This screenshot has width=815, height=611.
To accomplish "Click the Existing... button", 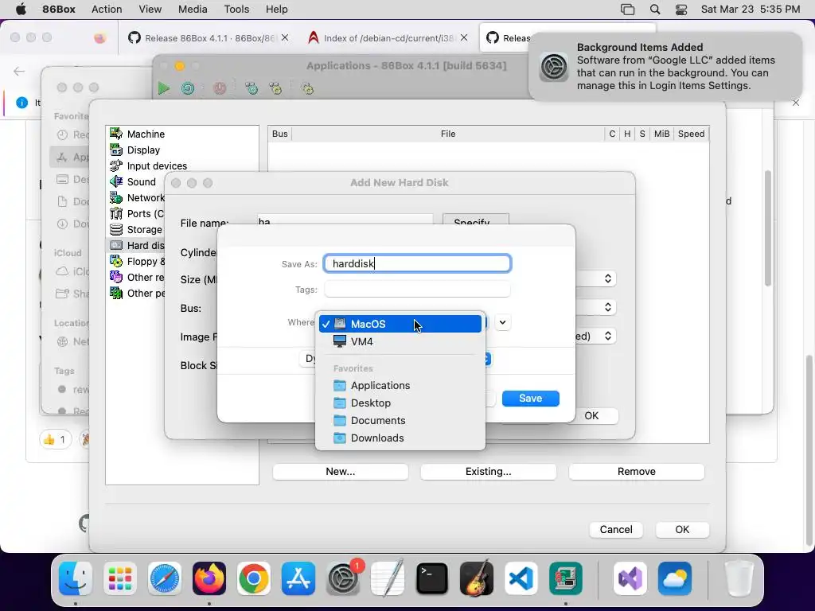I will pos(489,472).
